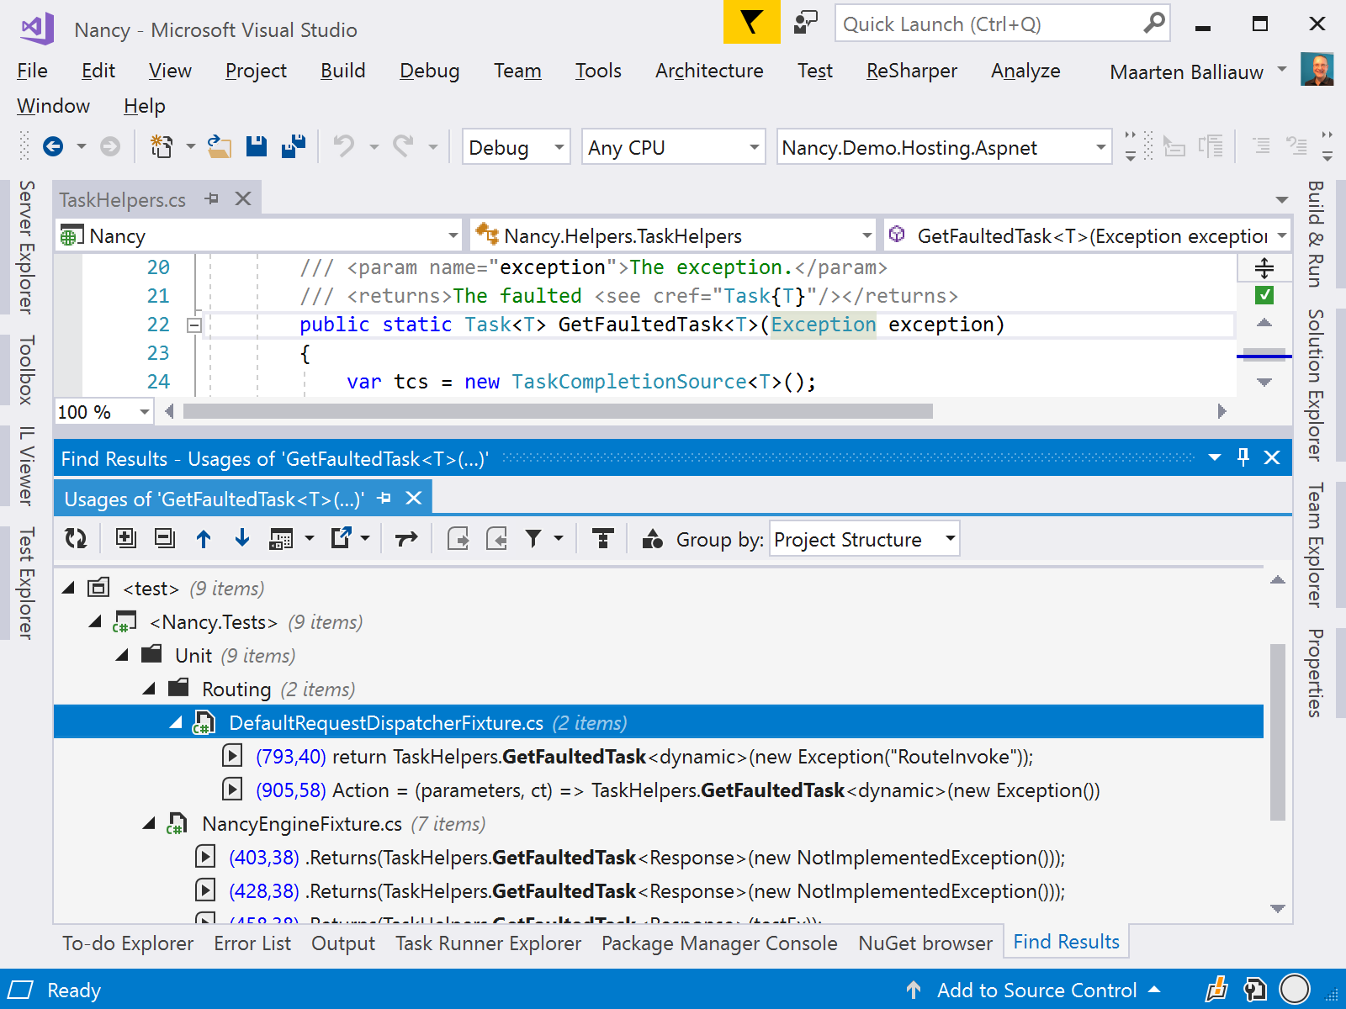Switch to the Package Manager Console tab
The image size is (1346, 1009).
coord(719,943)
